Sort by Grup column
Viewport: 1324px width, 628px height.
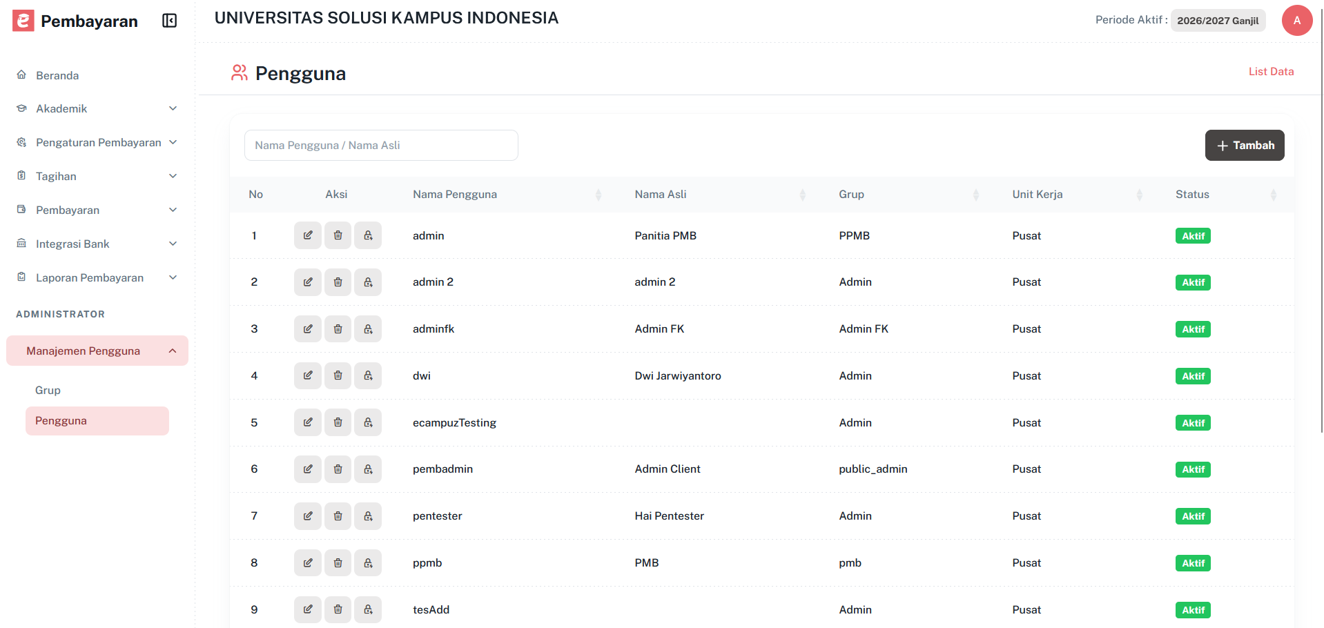pos(975,195)
